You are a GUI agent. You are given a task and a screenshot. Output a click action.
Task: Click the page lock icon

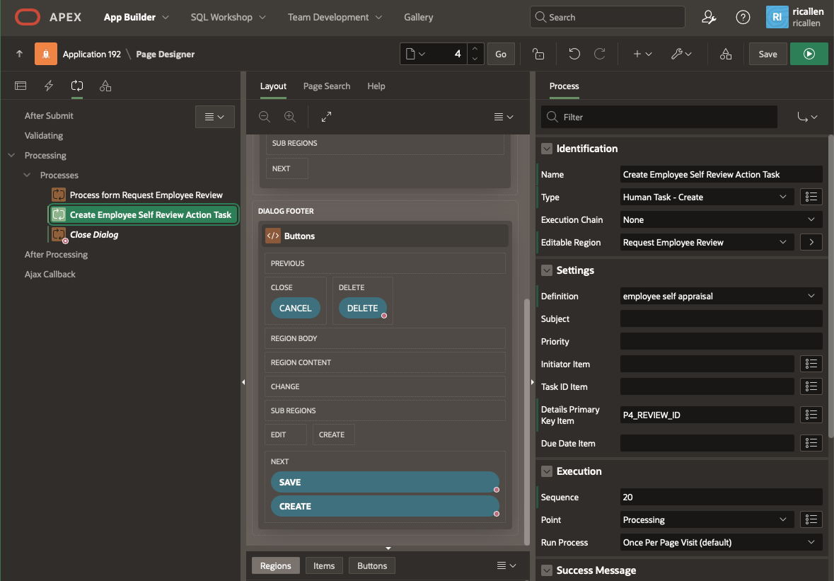(x=538, y=54)
